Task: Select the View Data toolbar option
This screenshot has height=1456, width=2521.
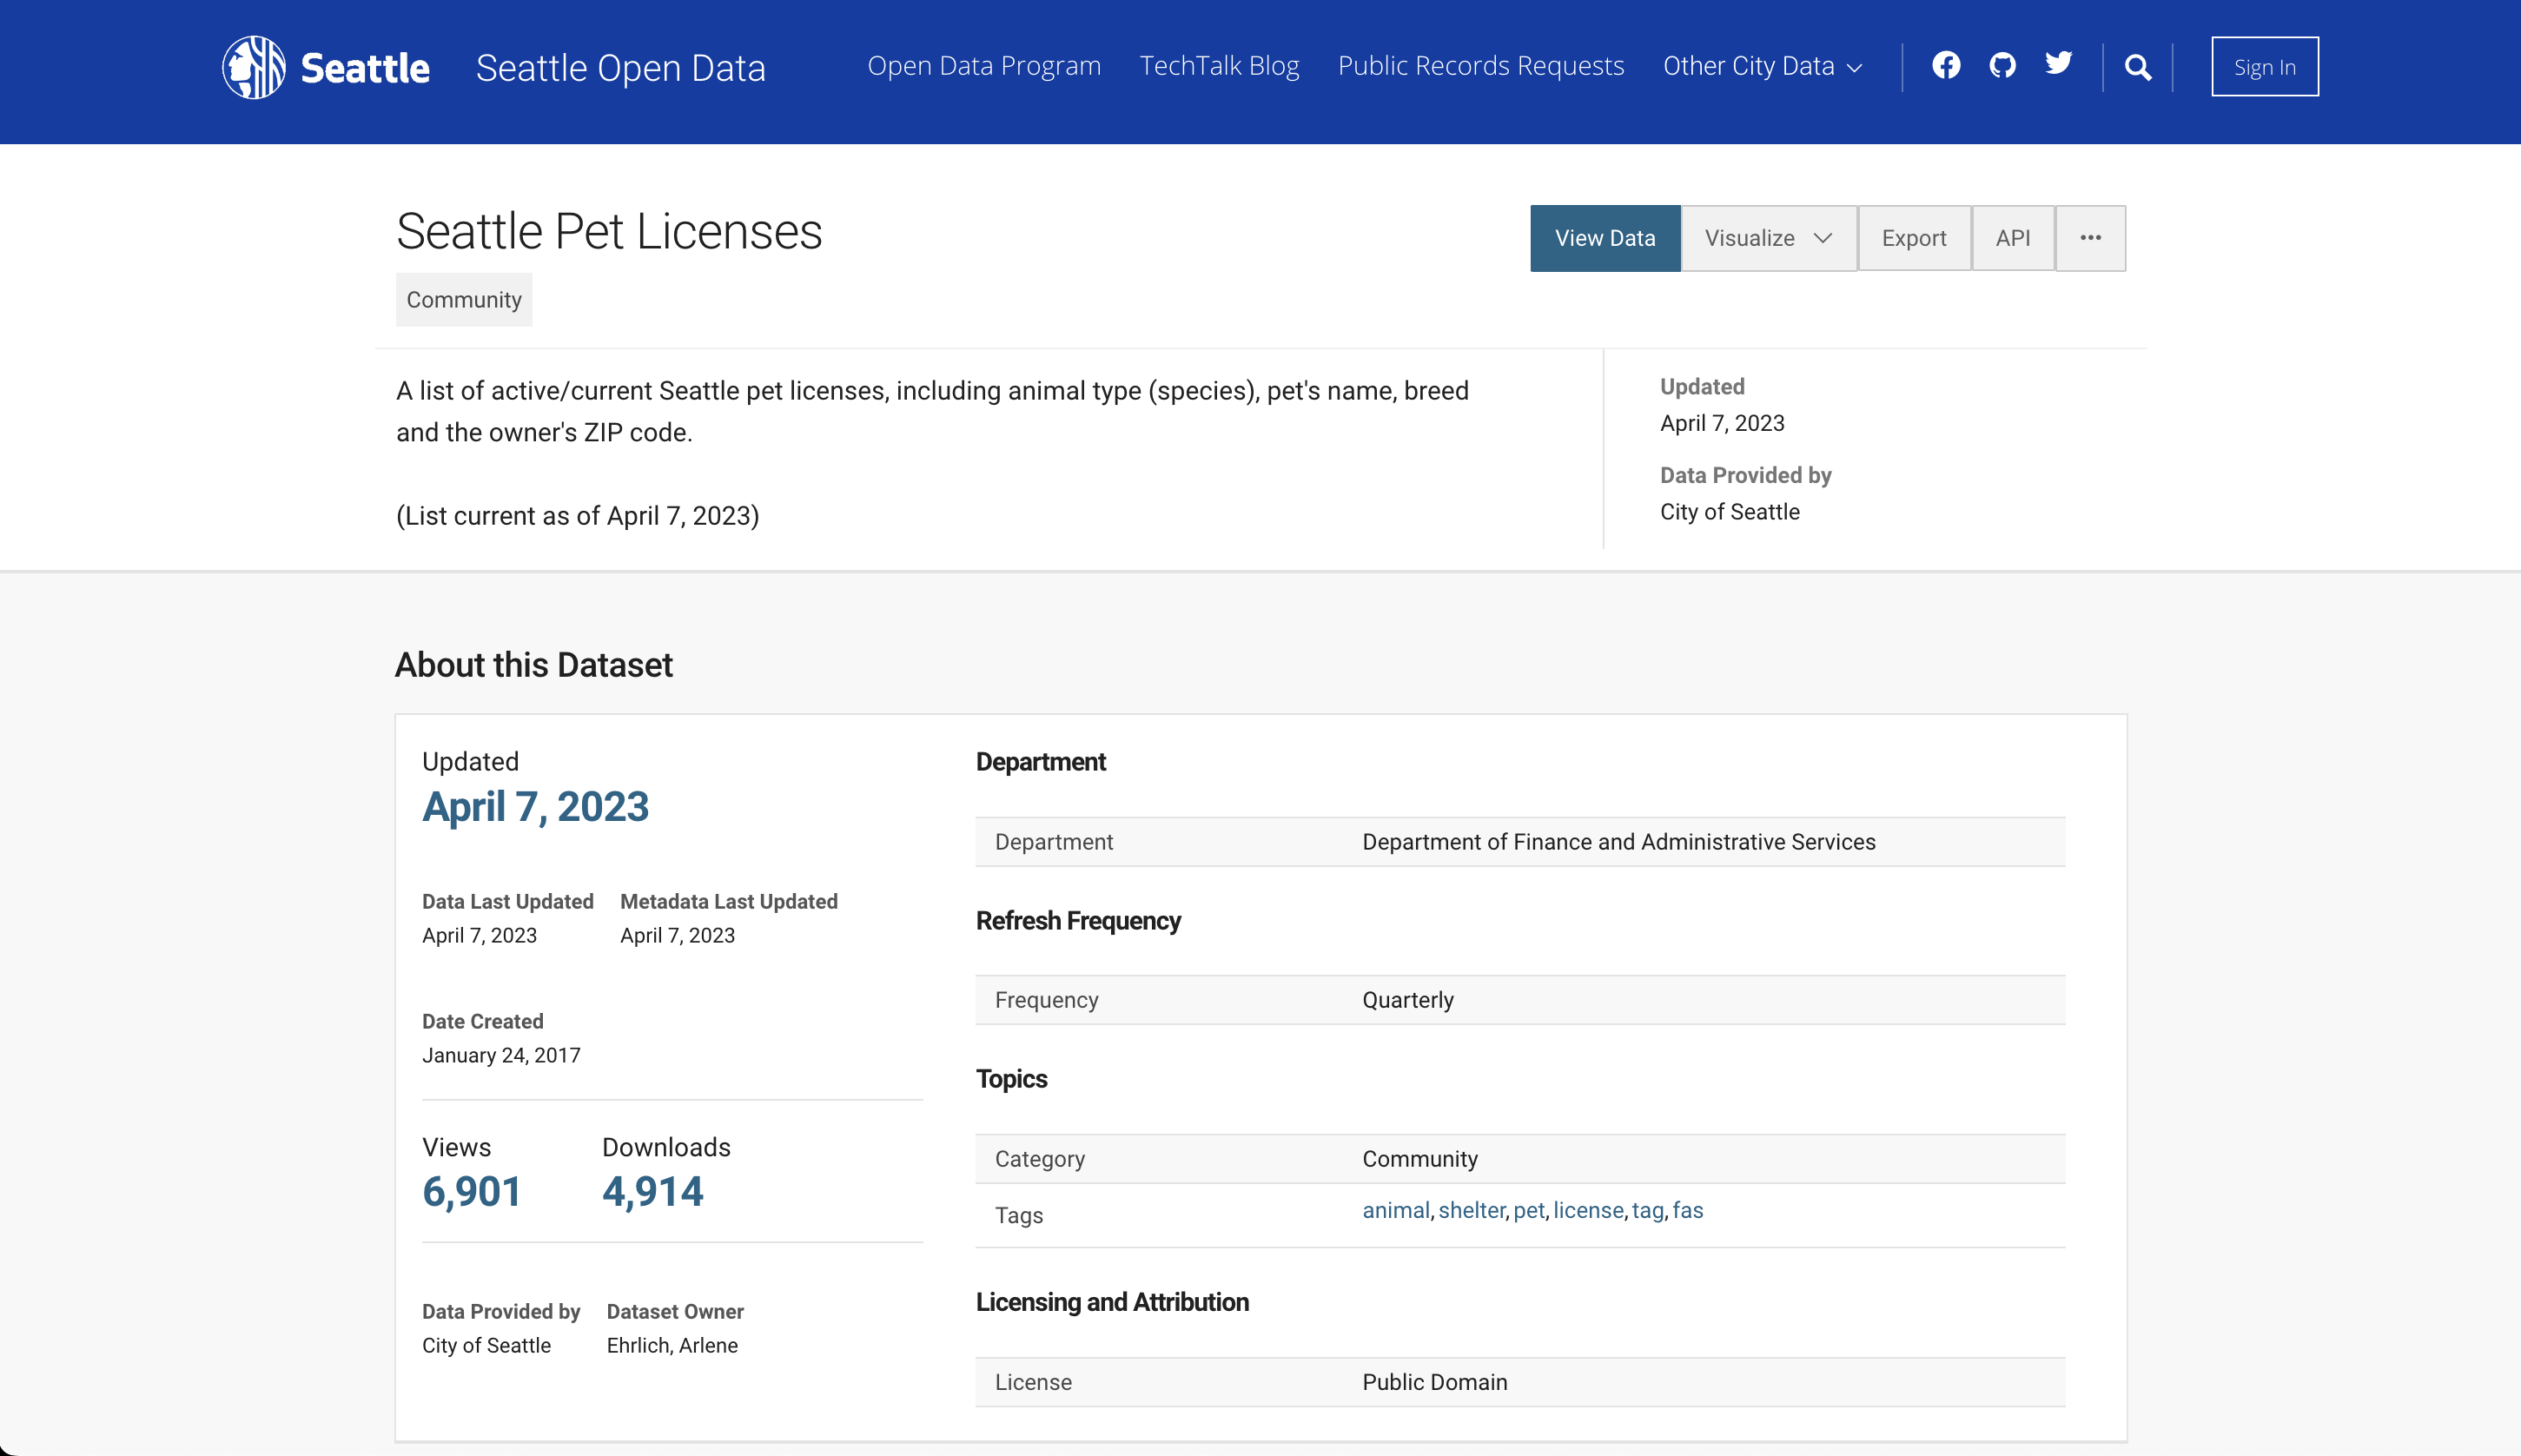Action: point(1604,237)
